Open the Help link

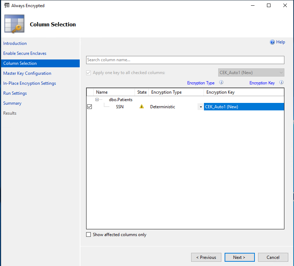pyautogui.click(x=280, y=42)
